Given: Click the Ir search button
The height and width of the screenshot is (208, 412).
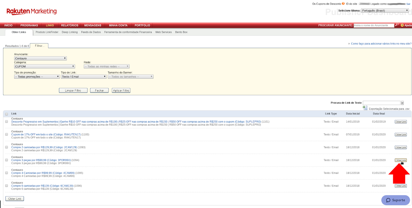Looking at the screenshot, I should click(402, 103).
